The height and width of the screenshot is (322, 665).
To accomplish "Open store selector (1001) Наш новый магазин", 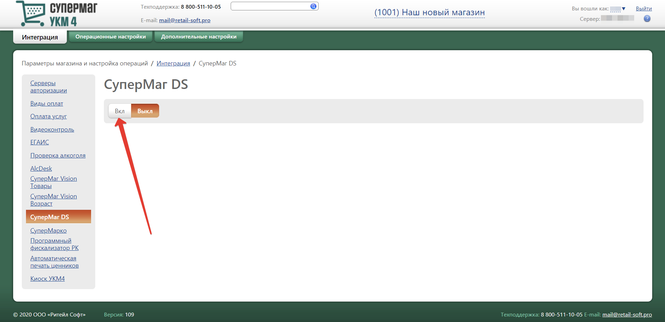I will click(x=429, y=12).
